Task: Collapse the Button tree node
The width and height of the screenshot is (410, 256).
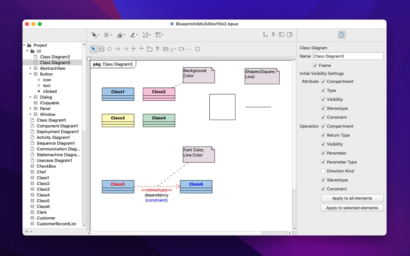Action: click(30, 74)
